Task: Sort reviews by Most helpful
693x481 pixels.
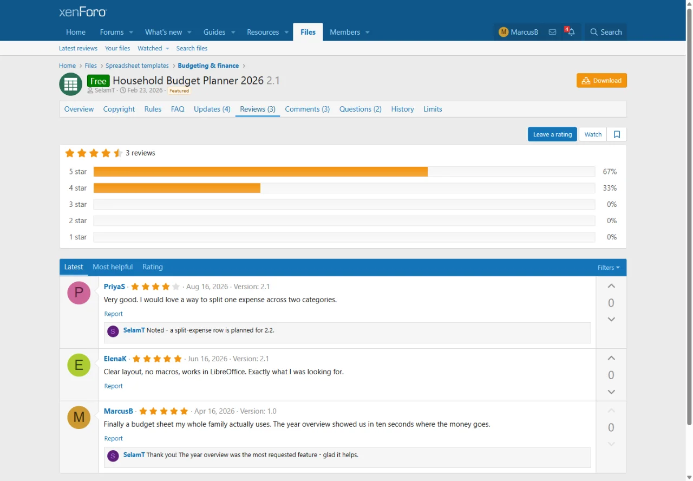Action: click(x=113, y=267)
